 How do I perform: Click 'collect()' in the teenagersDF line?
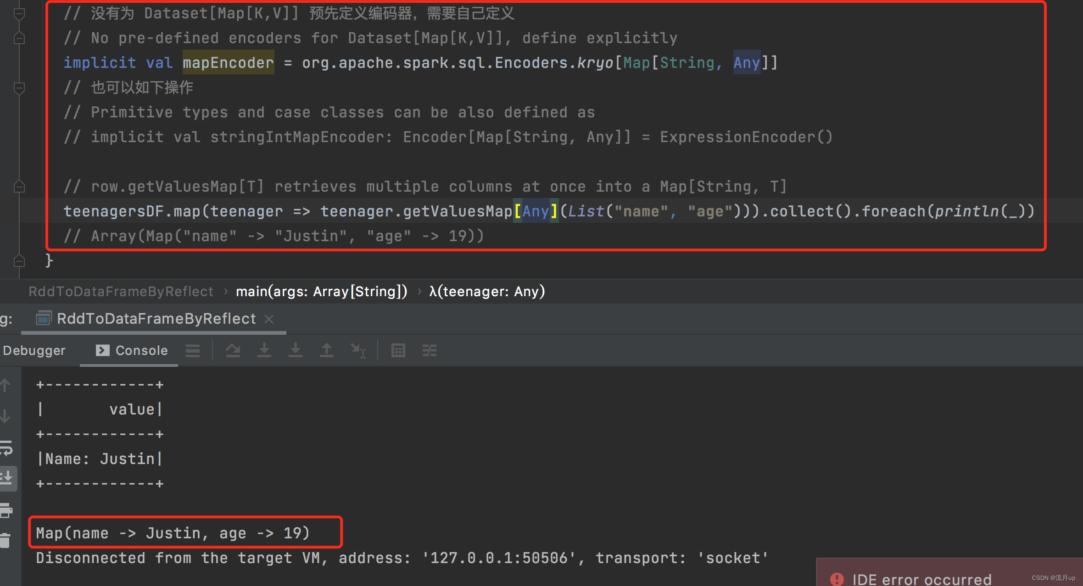(x=811, y=211)
